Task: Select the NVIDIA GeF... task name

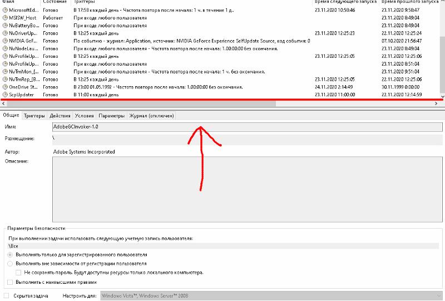Action: click(x=23, y=41)
